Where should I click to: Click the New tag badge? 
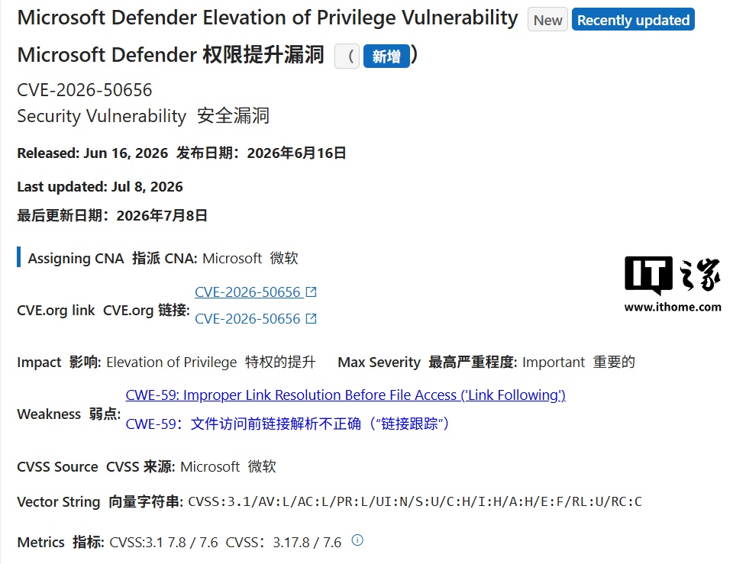point(547,20)
